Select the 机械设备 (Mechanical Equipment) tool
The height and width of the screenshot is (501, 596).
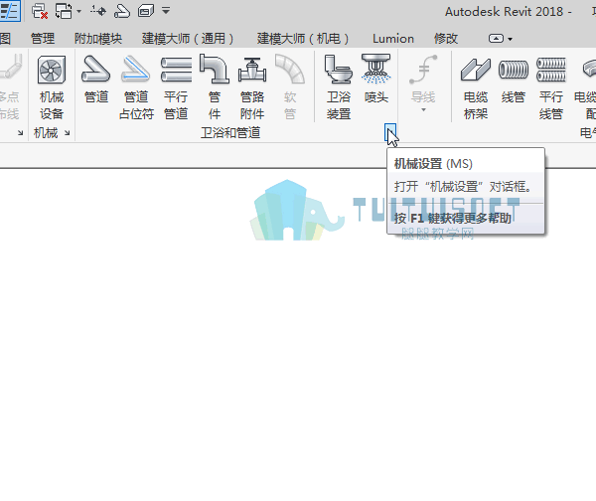(52, 87)
